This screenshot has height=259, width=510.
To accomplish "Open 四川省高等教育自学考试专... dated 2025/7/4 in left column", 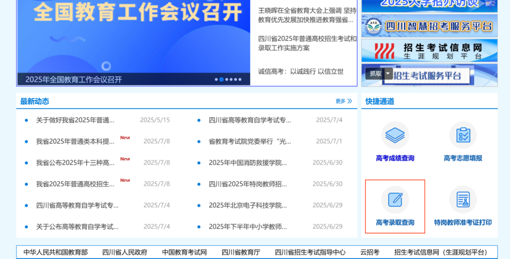I will pyautogui.click(x=77, y=205).
